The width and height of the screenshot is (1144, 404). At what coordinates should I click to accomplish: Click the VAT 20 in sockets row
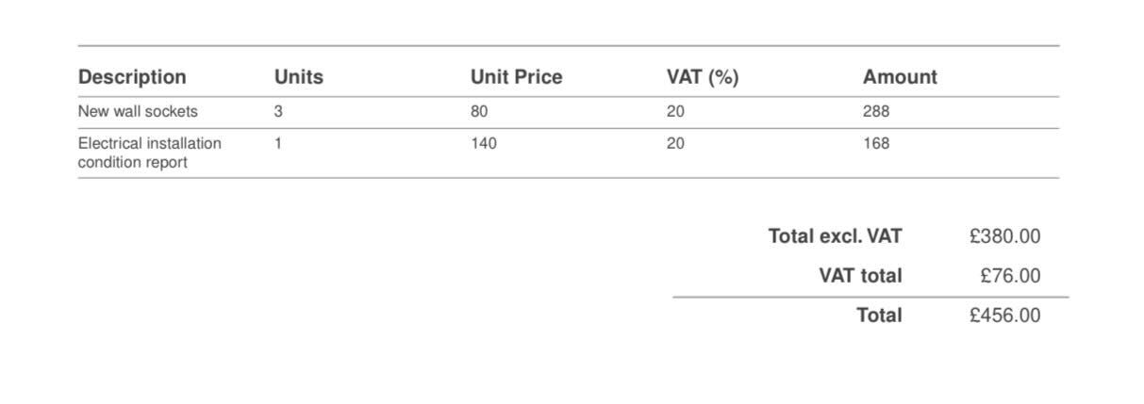pyautogui.click(x=675, y=111)
